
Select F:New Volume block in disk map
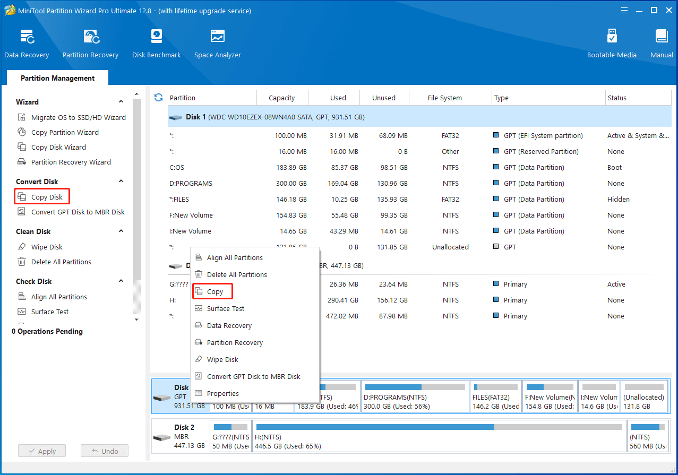(550, 396)
